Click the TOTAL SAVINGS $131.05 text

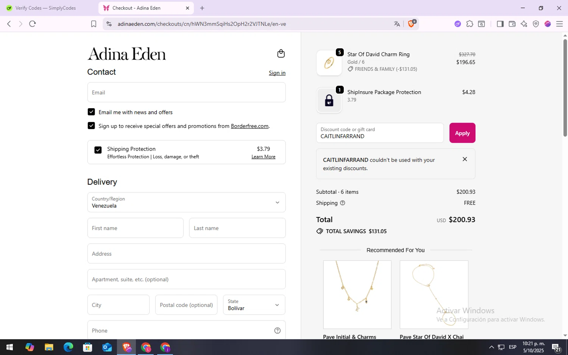click(x=356, y=231)
